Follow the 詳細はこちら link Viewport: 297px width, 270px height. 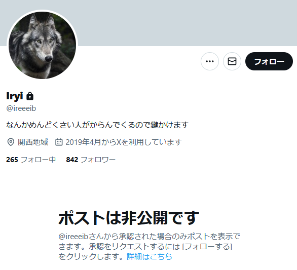point(149,256)
